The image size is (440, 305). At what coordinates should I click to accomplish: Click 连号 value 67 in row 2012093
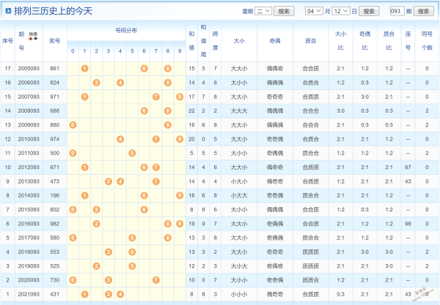(x=408, y=167)
